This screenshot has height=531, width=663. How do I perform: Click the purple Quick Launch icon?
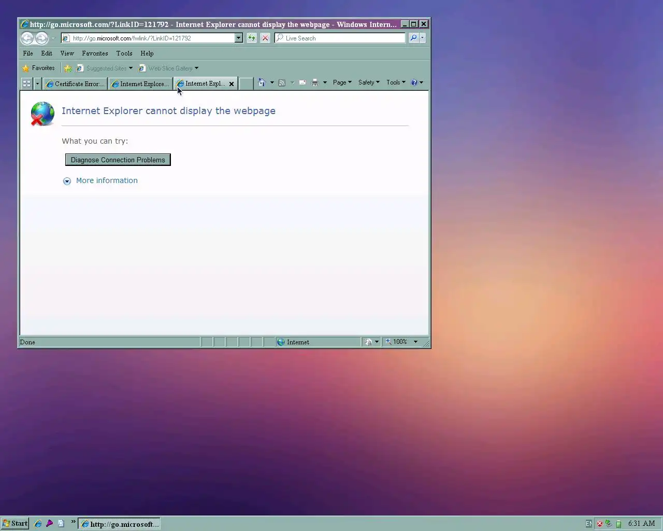tap(49, 524)
